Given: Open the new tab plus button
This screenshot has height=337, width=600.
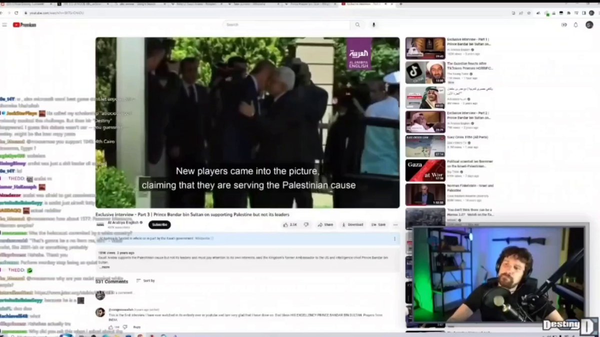Looking at the screenshot, I should pyautogui.click(x=401, y=4).
